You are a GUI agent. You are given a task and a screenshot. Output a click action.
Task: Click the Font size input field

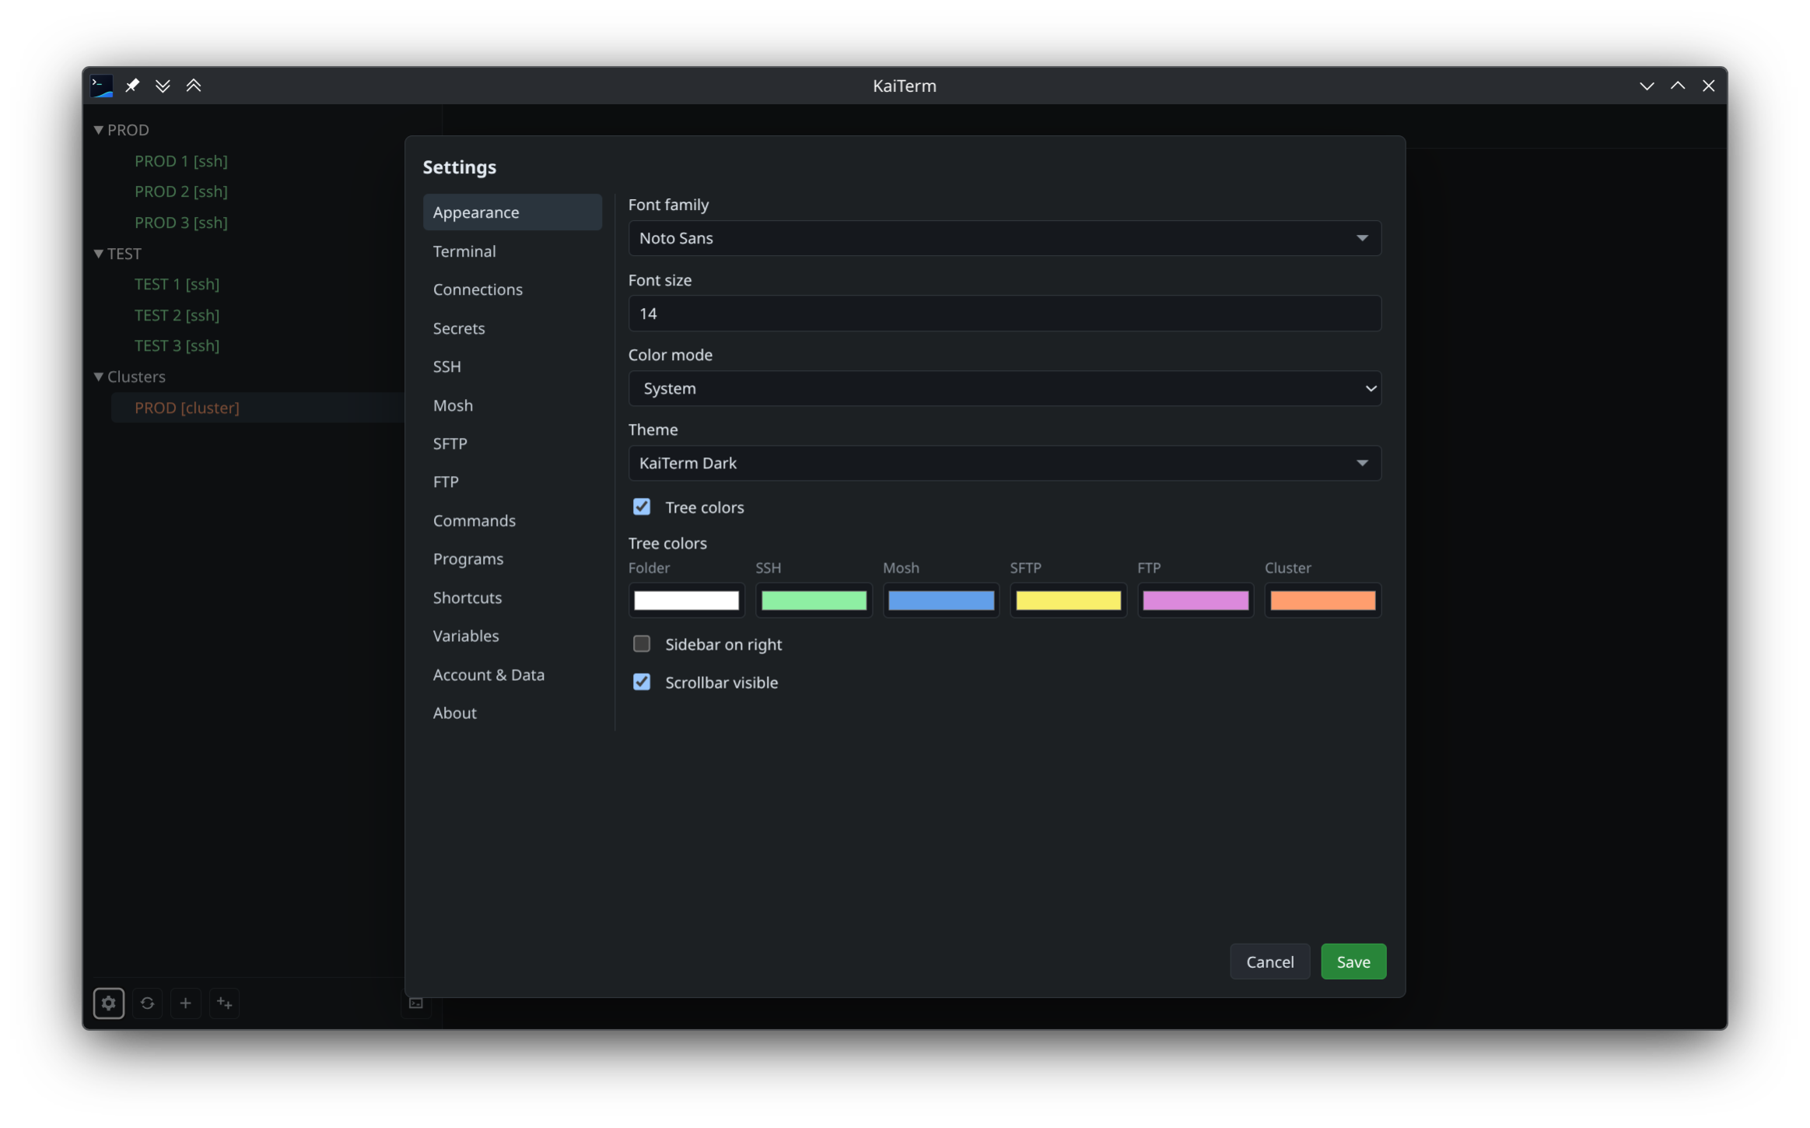1004,314
